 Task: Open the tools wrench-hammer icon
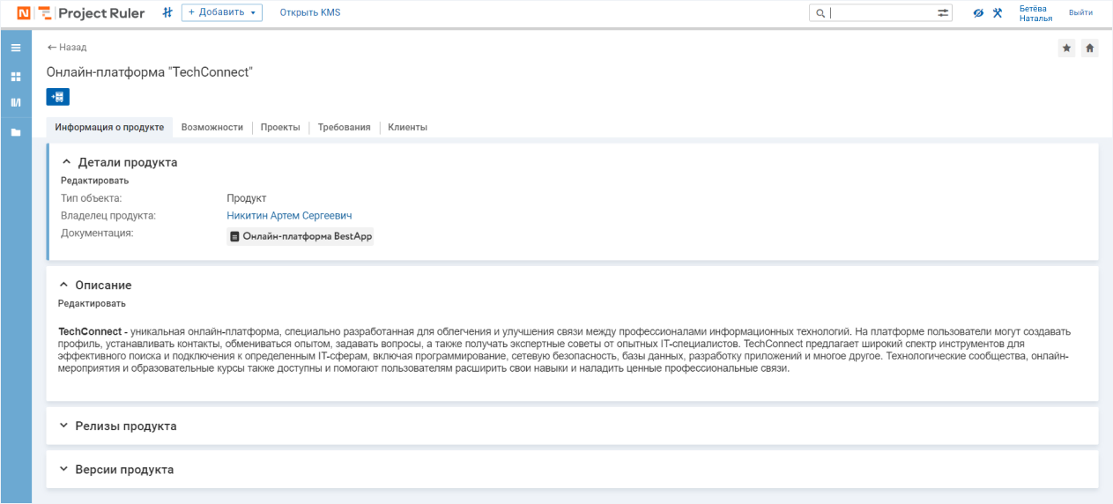click(x=998, y=13)
